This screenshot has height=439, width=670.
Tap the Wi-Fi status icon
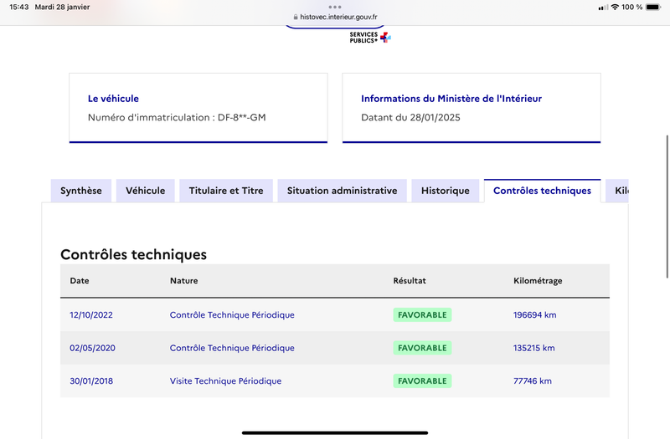coord(615,7)
